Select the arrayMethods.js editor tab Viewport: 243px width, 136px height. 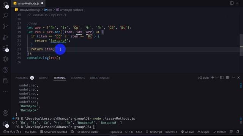click(x=28, y=3)
